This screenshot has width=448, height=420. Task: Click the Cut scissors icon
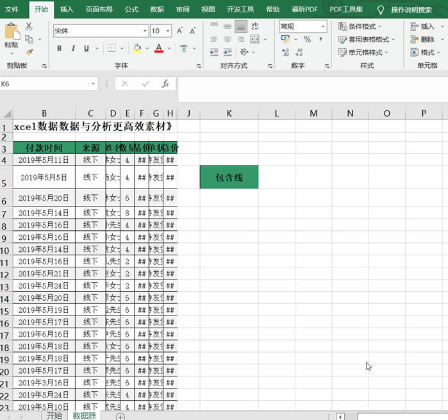click(x=29, y=27)
